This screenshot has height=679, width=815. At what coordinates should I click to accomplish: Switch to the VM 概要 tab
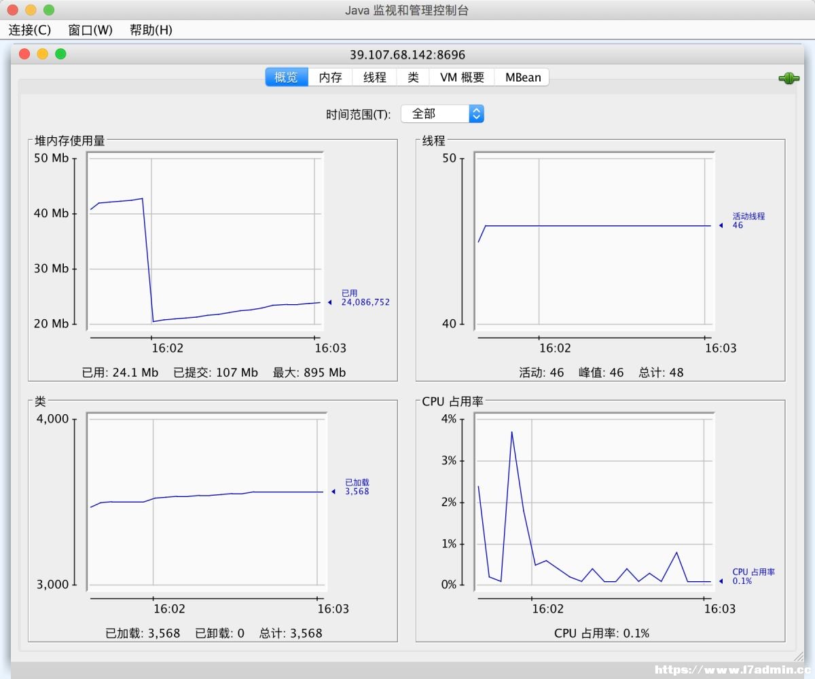click(x=462, y=77)
